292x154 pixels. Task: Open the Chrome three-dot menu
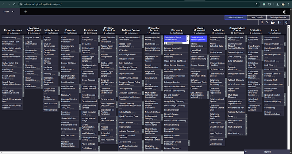288,4
